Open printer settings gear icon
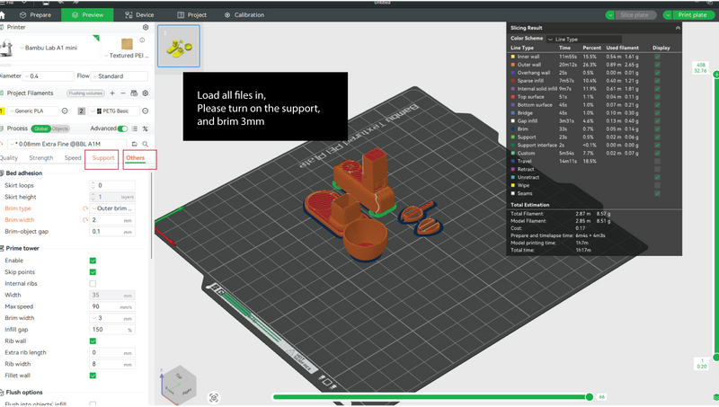 click(146, 28)
